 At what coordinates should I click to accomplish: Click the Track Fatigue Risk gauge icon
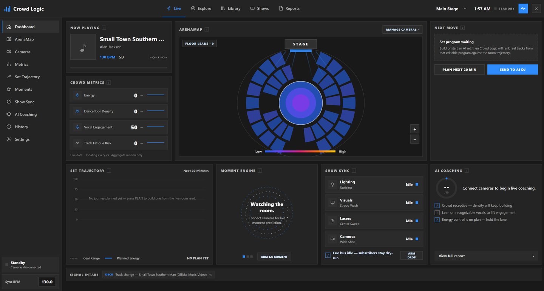tap(77, 143)
